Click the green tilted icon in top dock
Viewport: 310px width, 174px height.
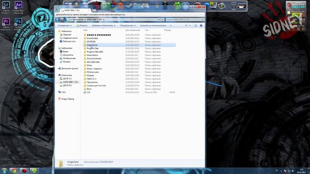click(222, 5)
